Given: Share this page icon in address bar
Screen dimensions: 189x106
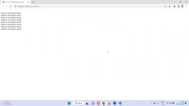Looking at the screenshot, I should pyautogui.click(x=165, y=6).
